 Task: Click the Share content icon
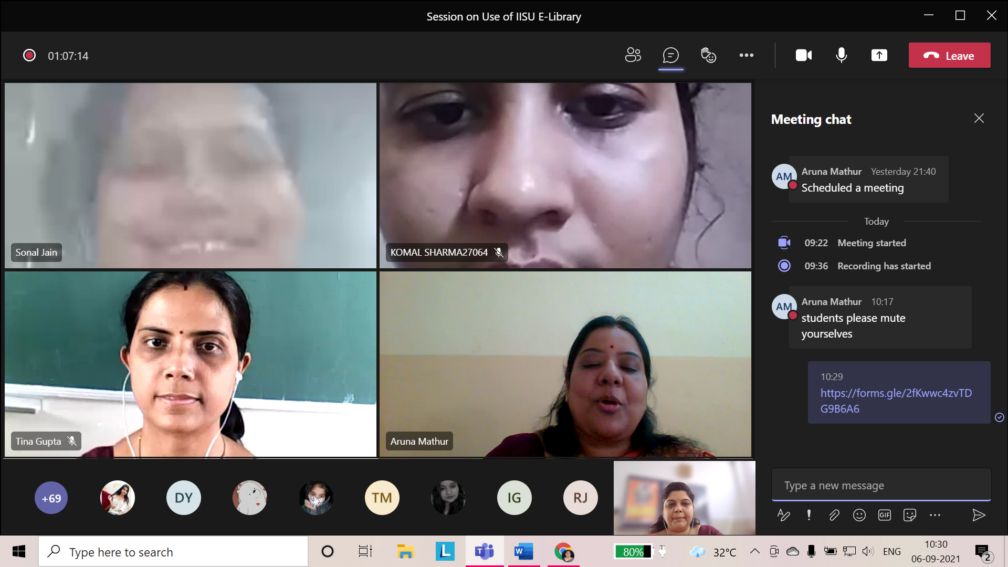pos(879,55)
